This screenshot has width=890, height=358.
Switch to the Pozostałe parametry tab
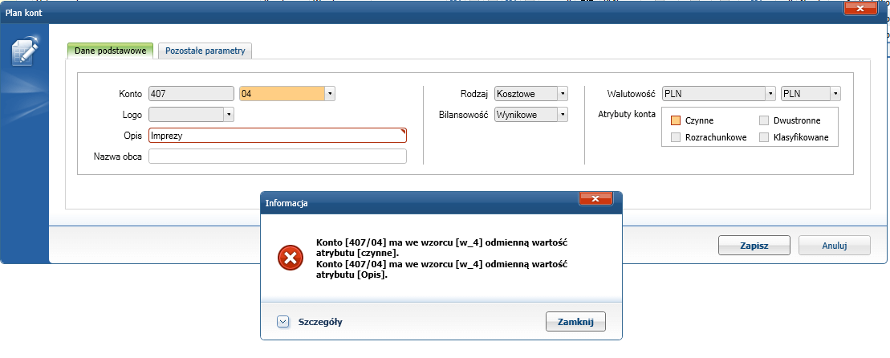[205, 51]
